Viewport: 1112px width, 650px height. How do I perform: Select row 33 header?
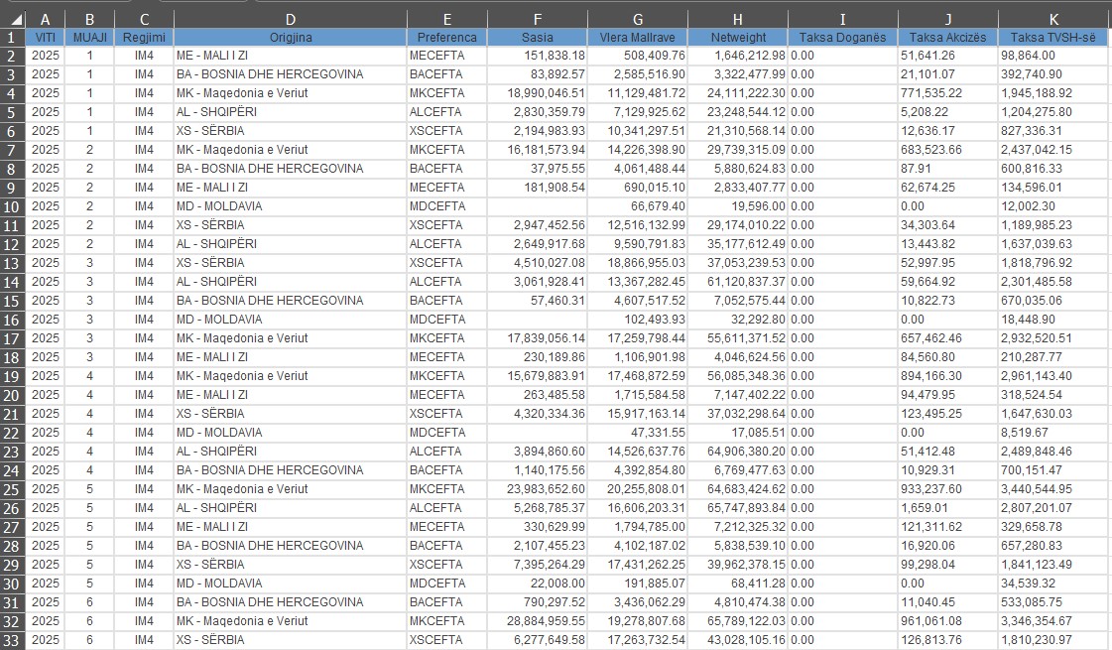(x=12, y=640)
